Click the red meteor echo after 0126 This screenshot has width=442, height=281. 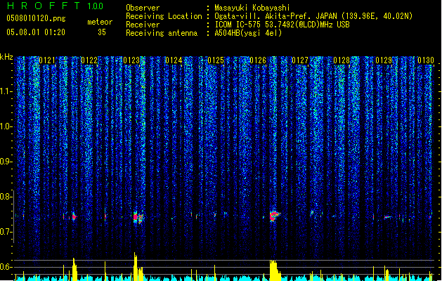[x=274, y=216]
